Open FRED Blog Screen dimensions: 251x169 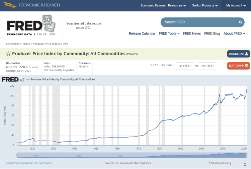point(212,33)
